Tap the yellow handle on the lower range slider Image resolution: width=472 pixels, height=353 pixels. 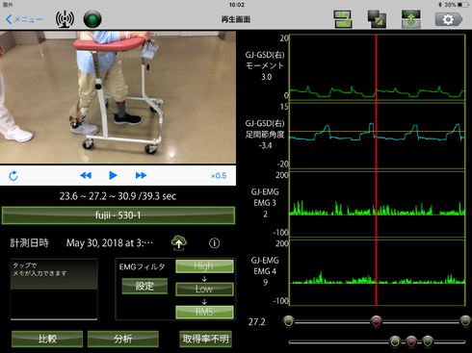coord(395,341)
